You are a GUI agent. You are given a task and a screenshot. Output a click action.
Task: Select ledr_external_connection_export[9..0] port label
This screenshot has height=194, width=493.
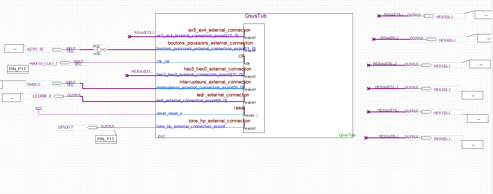[x=192, y=100]
